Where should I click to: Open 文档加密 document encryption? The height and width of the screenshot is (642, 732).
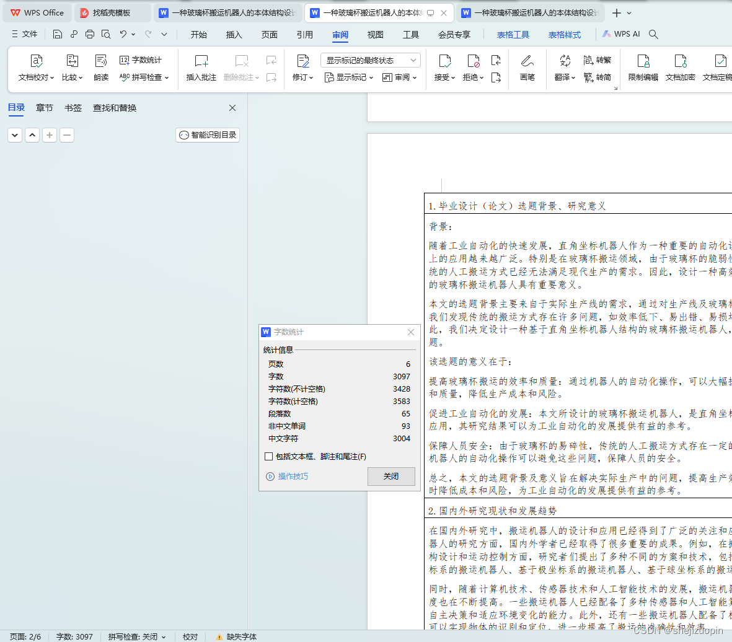[x=680, y=68]
